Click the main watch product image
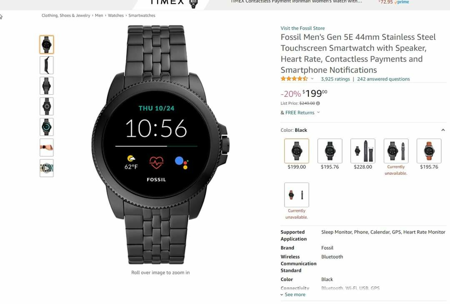The height and width of the screenshot is (304, 450). (160, 145)
